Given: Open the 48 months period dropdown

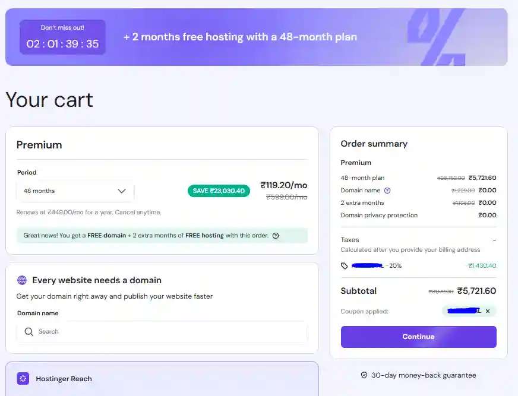Looking at the screenshot, I should (75, 191).
